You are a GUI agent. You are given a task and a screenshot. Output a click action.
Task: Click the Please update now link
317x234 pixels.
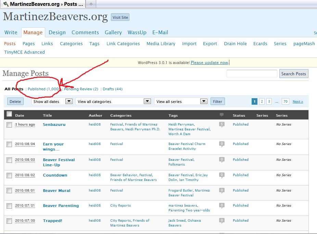210,63
